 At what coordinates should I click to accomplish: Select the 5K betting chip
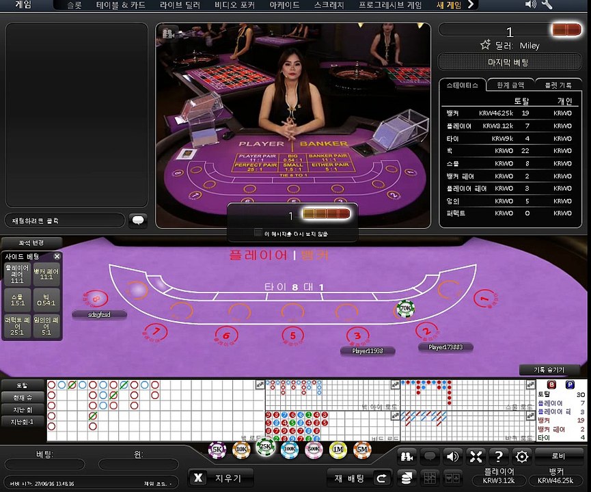coord(217,450)
